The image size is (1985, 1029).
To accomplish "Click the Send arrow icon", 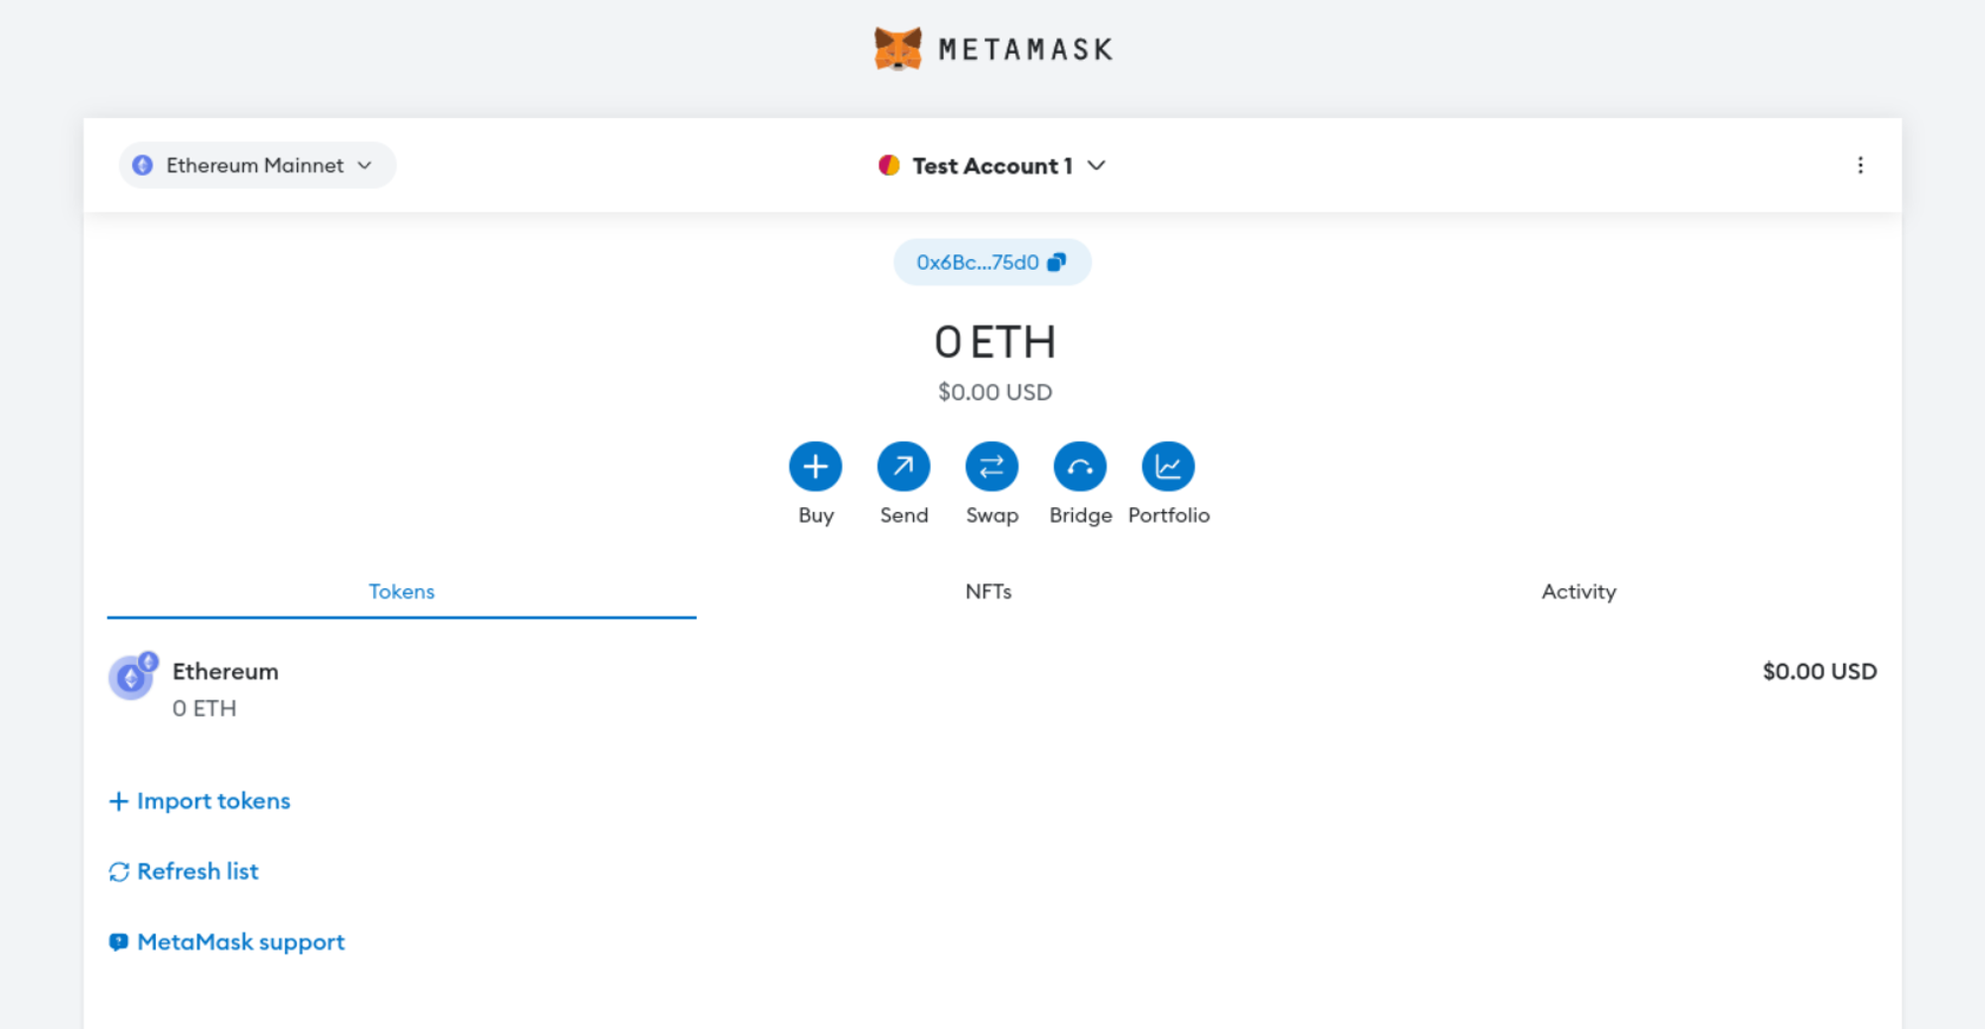I will tap(903, 466).
